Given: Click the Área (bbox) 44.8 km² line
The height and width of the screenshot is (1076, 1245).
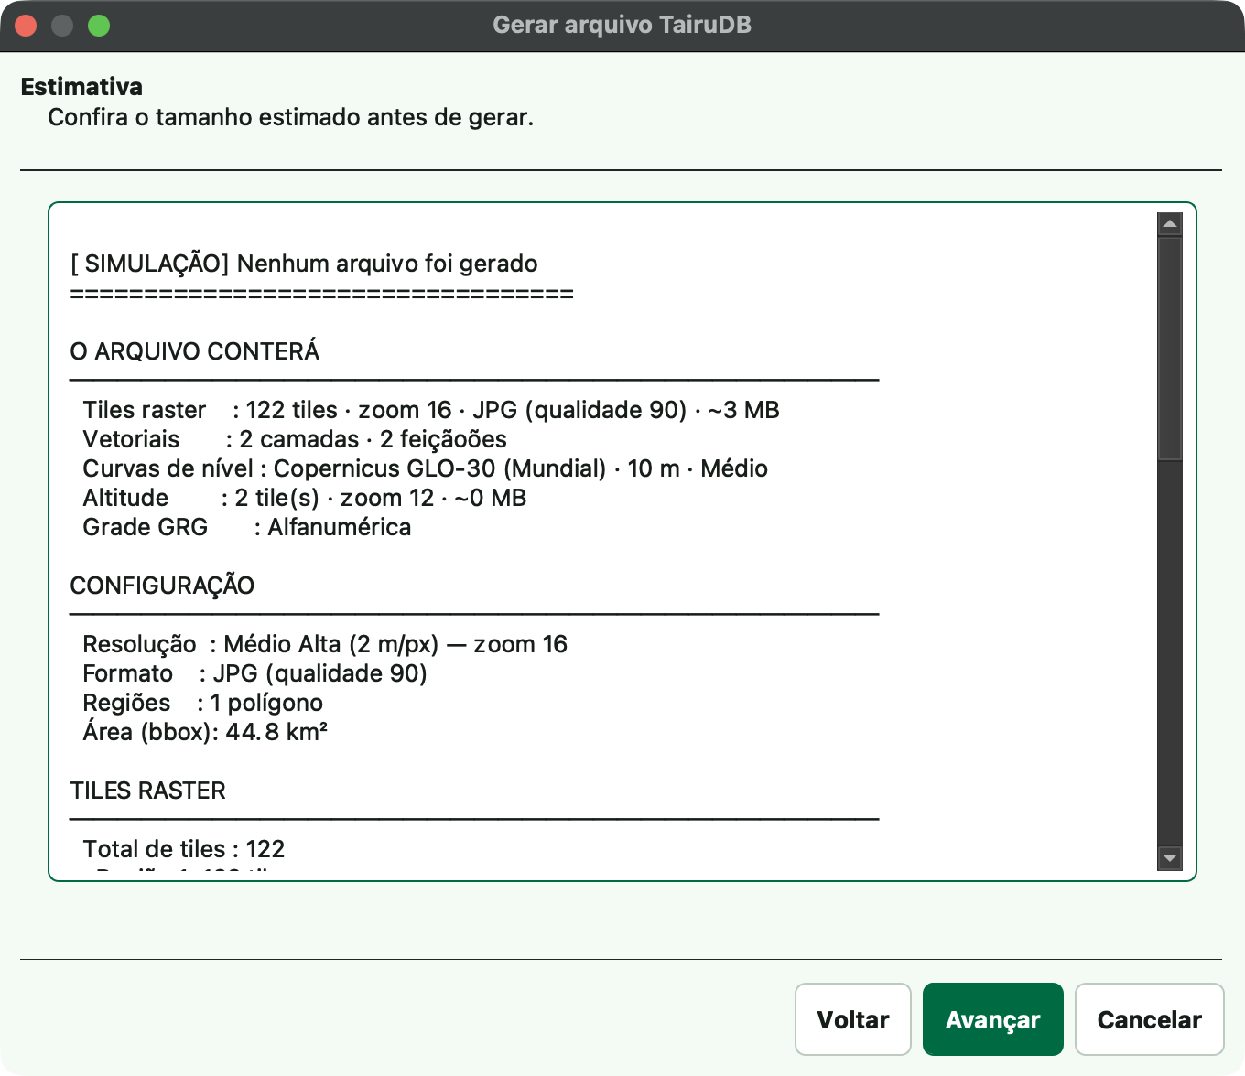Looking at the screenshot, I should coord(206,732).
